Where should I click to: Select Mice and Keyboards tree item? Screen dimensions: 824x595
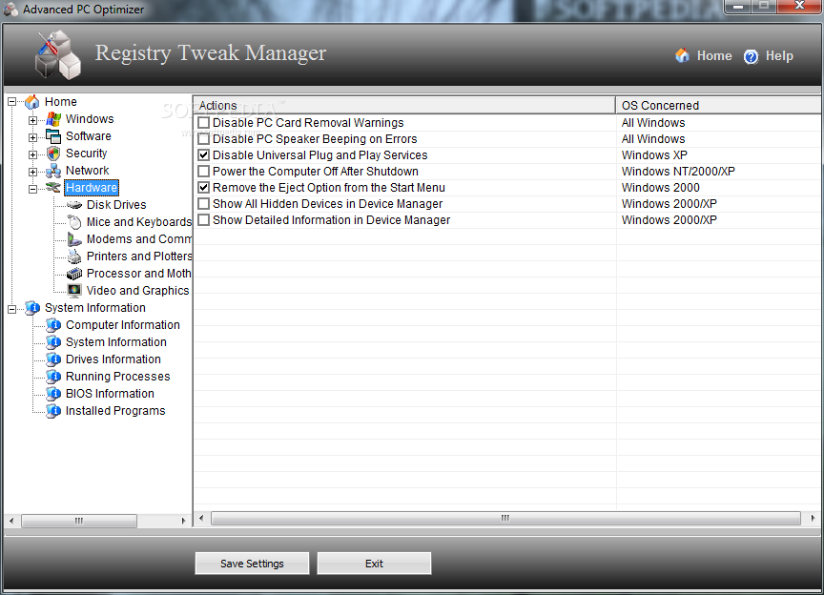point(138,222)
